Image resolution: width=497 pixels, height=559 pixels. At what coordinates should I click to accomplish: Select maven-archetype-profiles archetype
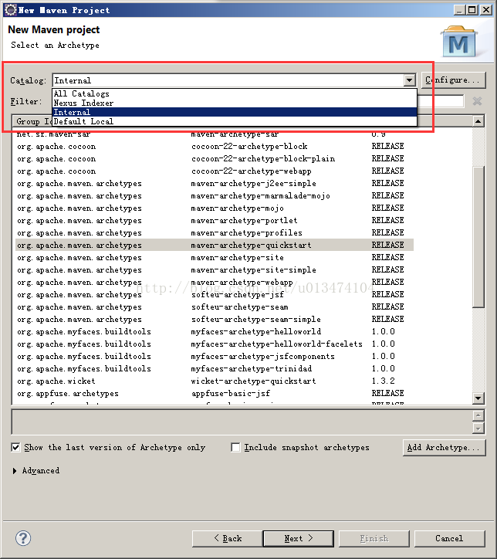(215, 233)
